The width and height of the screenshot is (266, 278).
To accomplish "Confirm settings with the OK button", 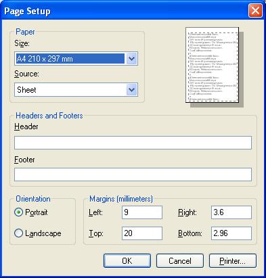I will [x=127, y=261].
